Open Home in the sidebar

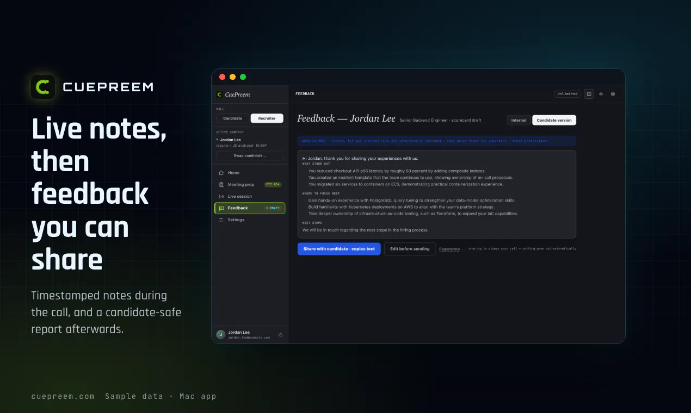point(250,173)
